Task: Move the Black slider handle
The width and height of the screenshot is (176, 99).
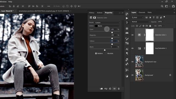Action: click(x=105, y=50)
